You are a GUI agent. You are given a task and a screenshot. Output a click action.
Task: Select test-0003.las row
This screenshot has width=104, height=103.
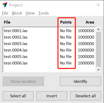click(x=49, y=44)
